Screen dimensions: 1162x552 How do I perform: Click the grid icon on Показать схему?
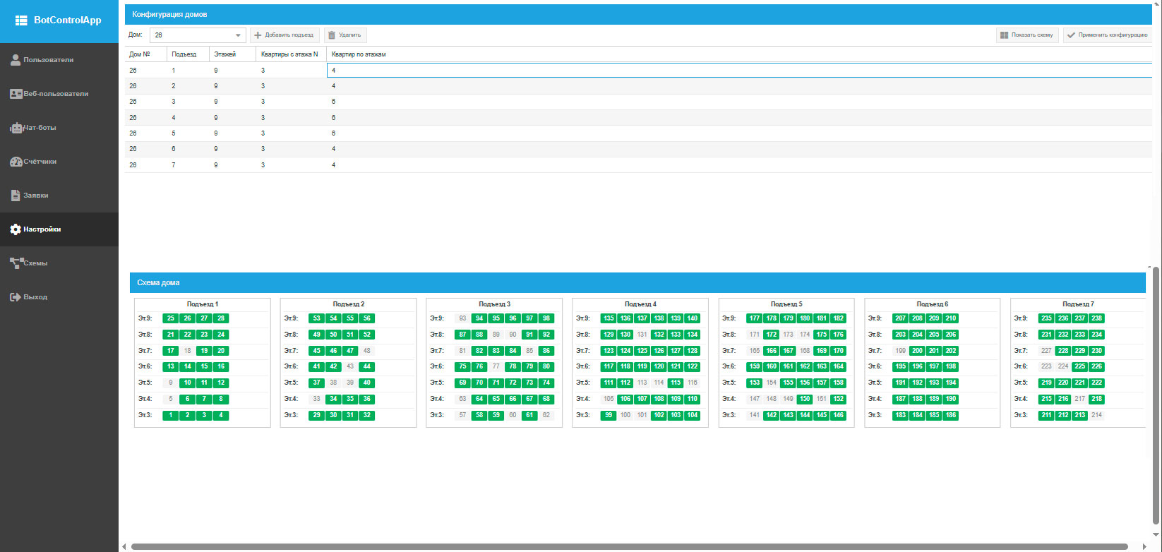[x=1003, y=35]
